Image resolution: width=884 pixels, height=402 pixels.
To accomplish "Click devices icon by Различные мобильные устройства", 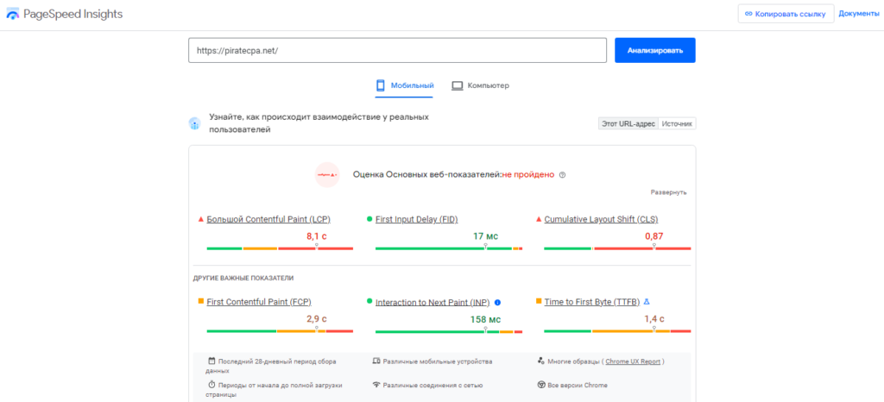I will (x=376, y=361).
